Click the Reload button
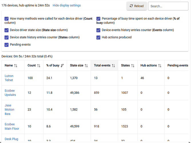The width and height of the screenshot is (191, 143). point(137,6)
